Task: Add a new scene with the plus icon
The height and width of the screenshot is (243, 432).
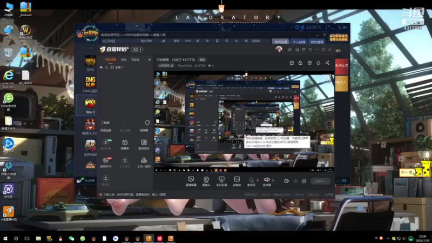Action: pyautogui.click(x=150, y=59)
